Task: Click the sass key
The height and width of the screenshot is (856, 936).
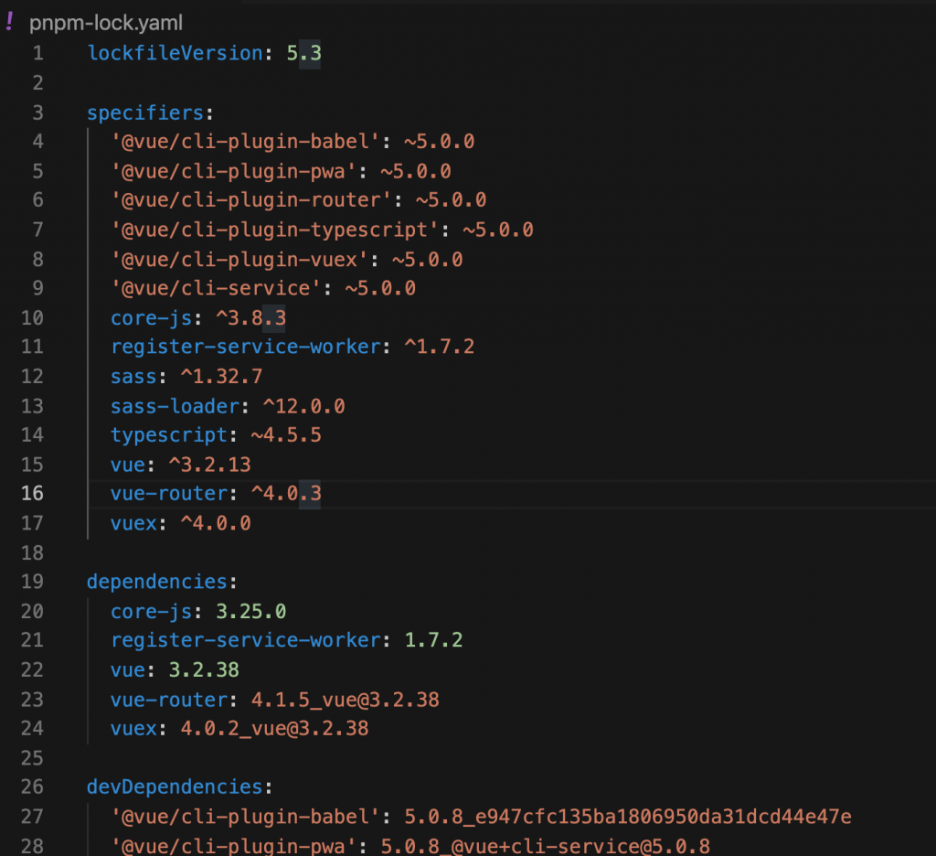Action: coord(133,377)
